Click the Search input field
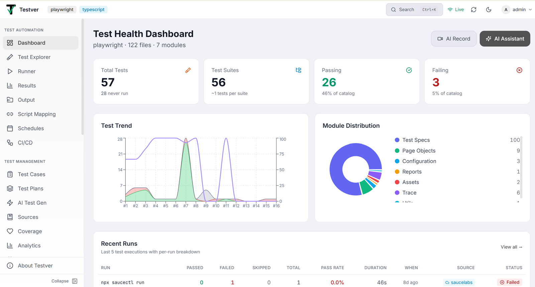535x287 pixels. click(414, 10)
